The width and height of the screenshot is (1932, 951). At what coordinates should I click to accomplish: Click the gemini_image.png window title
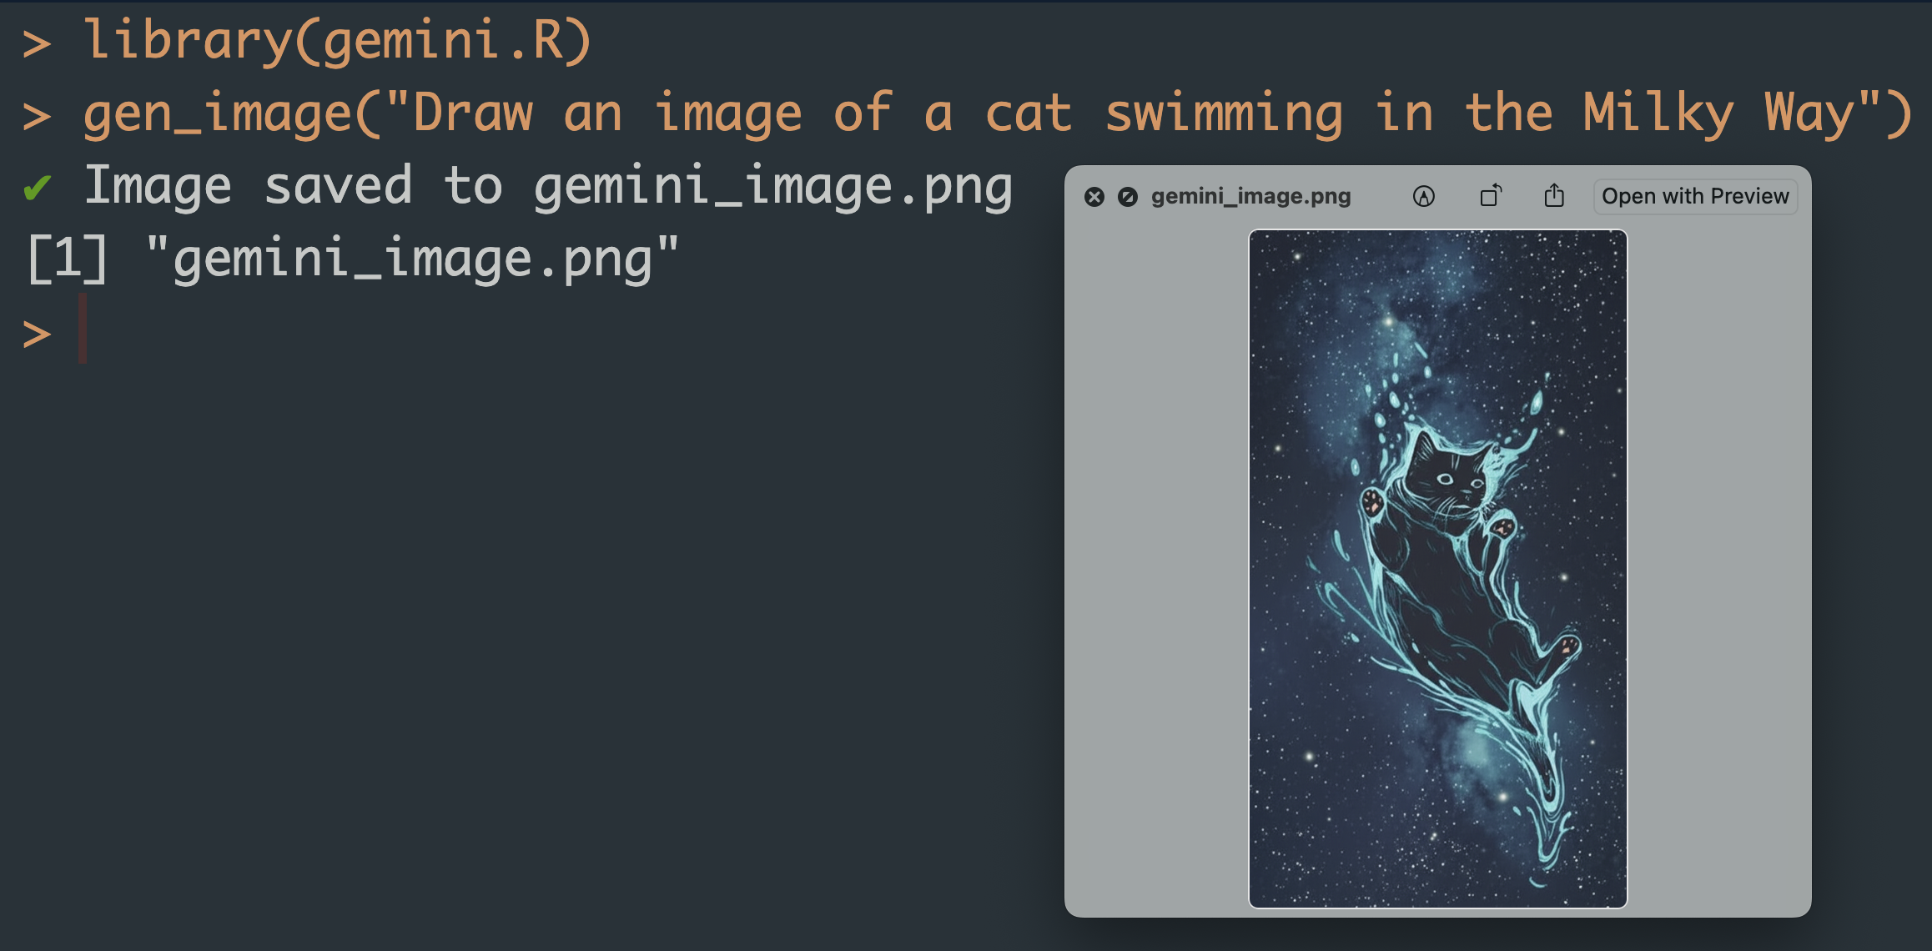(x=1250, y=197)
